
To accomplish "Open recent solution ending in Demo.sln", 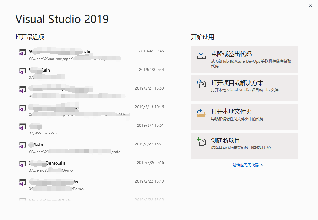I will pyautogui.click(x=47, y=163).
